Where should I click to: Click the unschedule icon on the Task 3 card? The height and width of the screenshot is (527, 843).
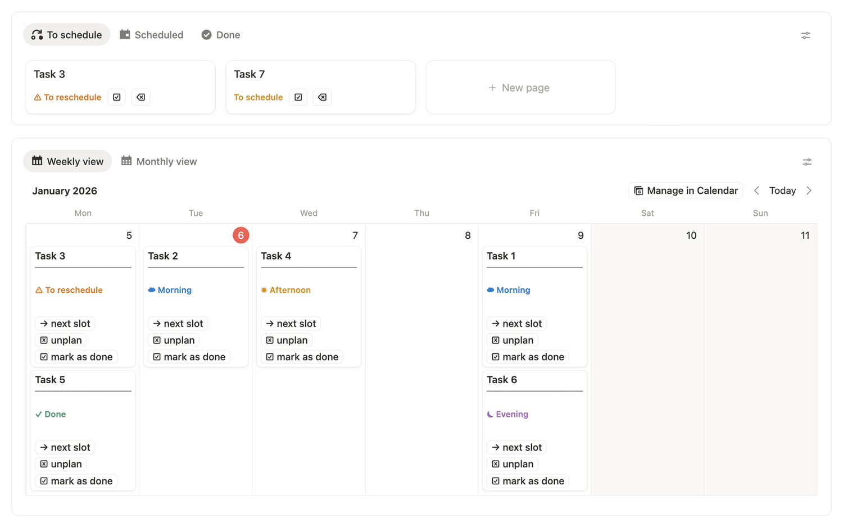pyautogui.click(x=140, y=97)
